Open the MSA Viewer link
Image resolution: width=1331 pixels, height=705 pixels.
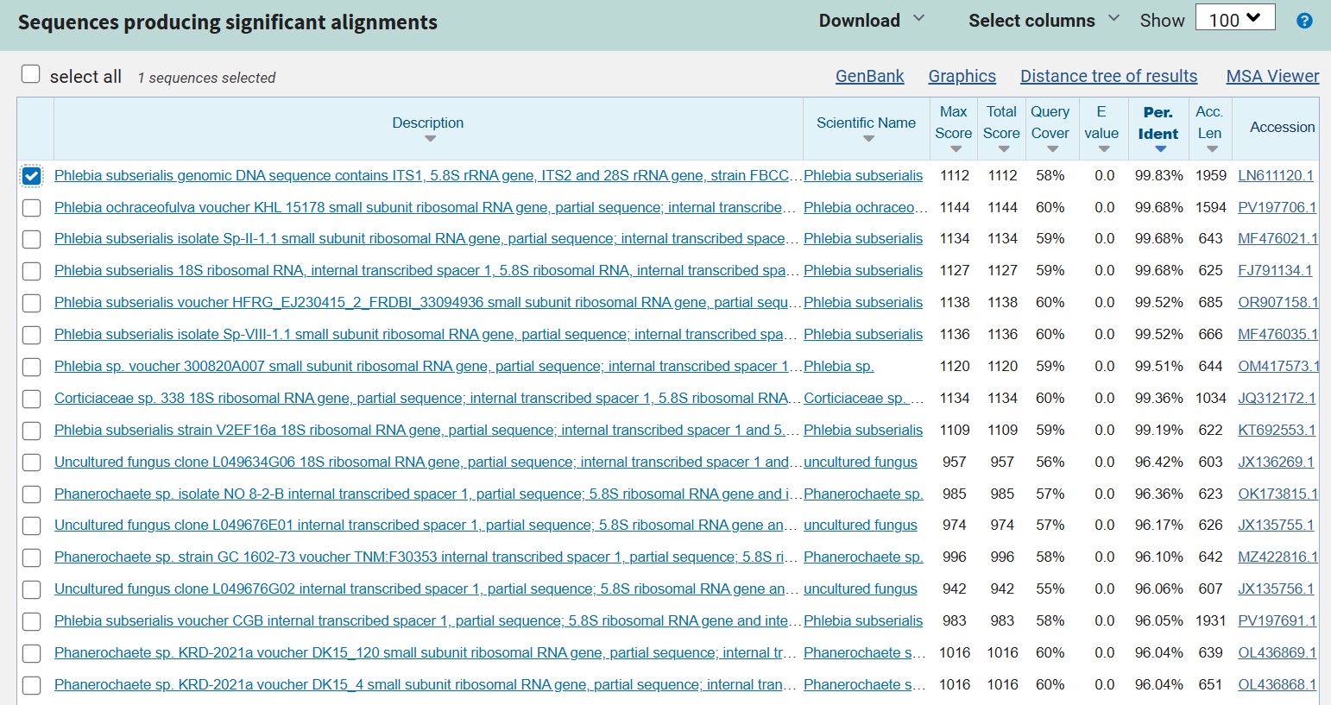pyautogui.click(x=1272, y=76)
